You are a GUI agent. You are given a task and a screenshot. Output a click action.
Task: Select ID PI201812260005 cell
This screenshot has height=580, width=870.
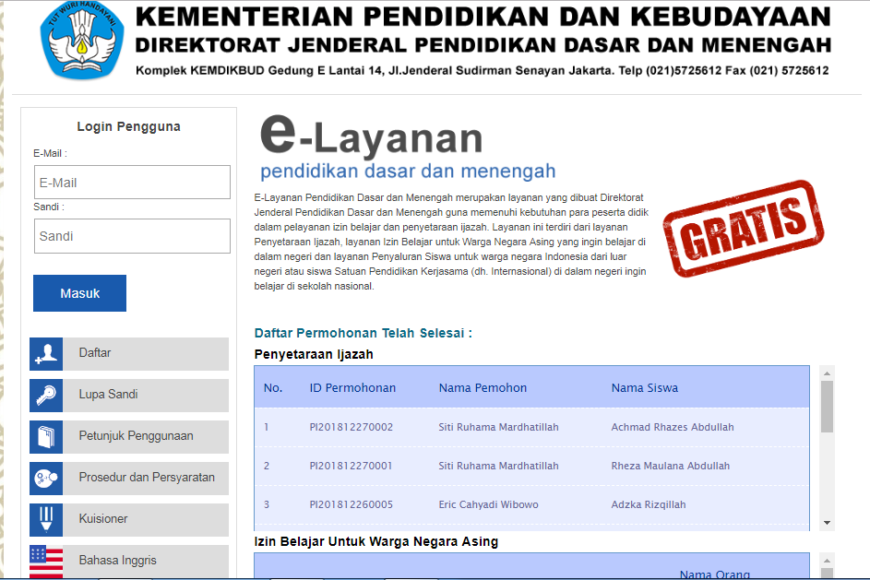[352, 504]
